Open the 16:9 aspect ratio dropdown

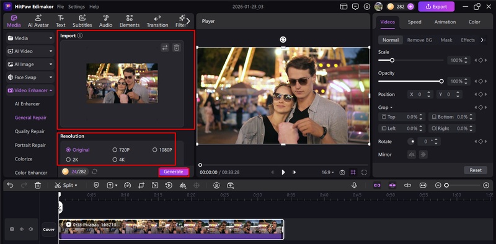[x=328, y=172]
